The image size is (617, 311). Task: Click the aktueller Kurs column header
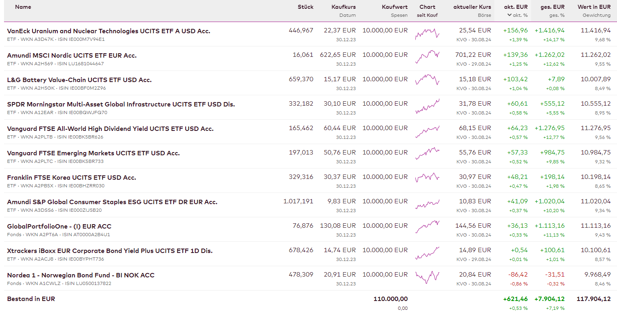pos(472,7)
